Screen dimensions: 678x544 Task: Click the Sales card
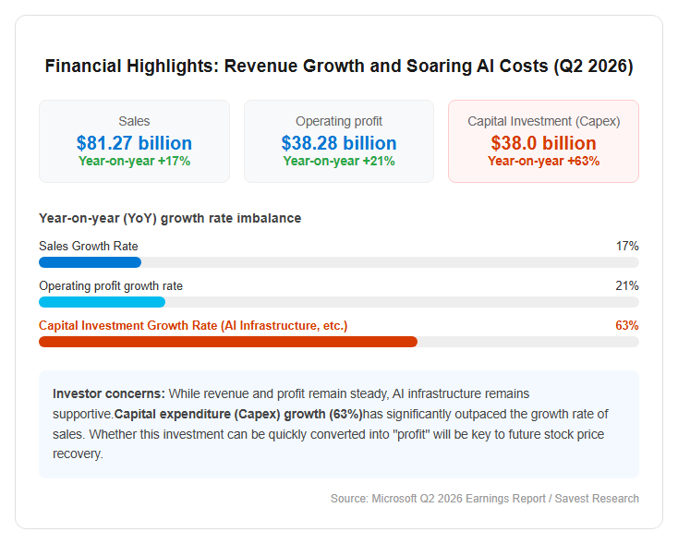tap(134, 141)
